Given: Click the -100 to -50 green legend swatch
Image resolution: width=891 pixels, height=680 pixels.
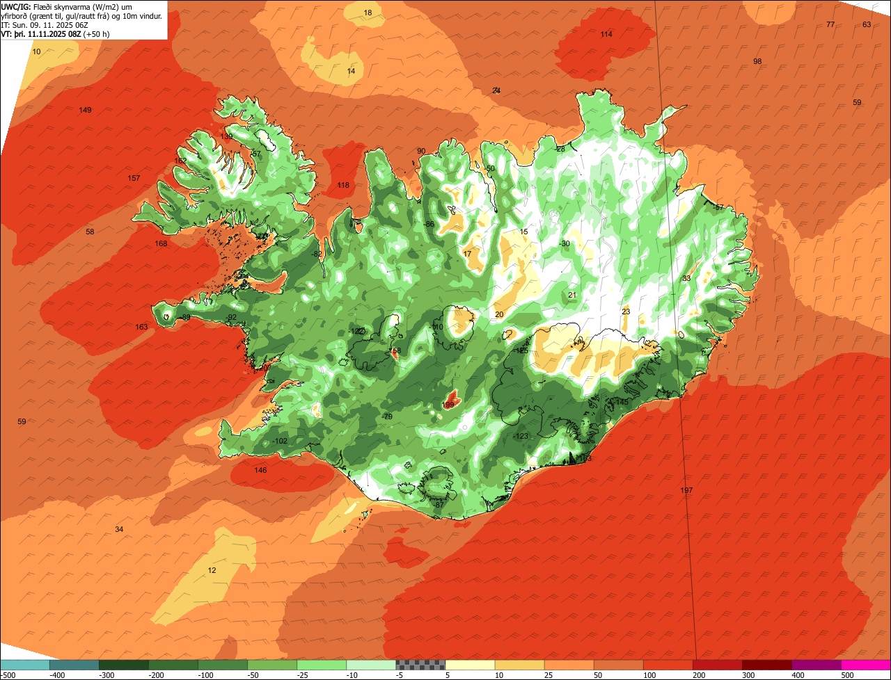Looking at the screenshot, I should tap(223, 665).
